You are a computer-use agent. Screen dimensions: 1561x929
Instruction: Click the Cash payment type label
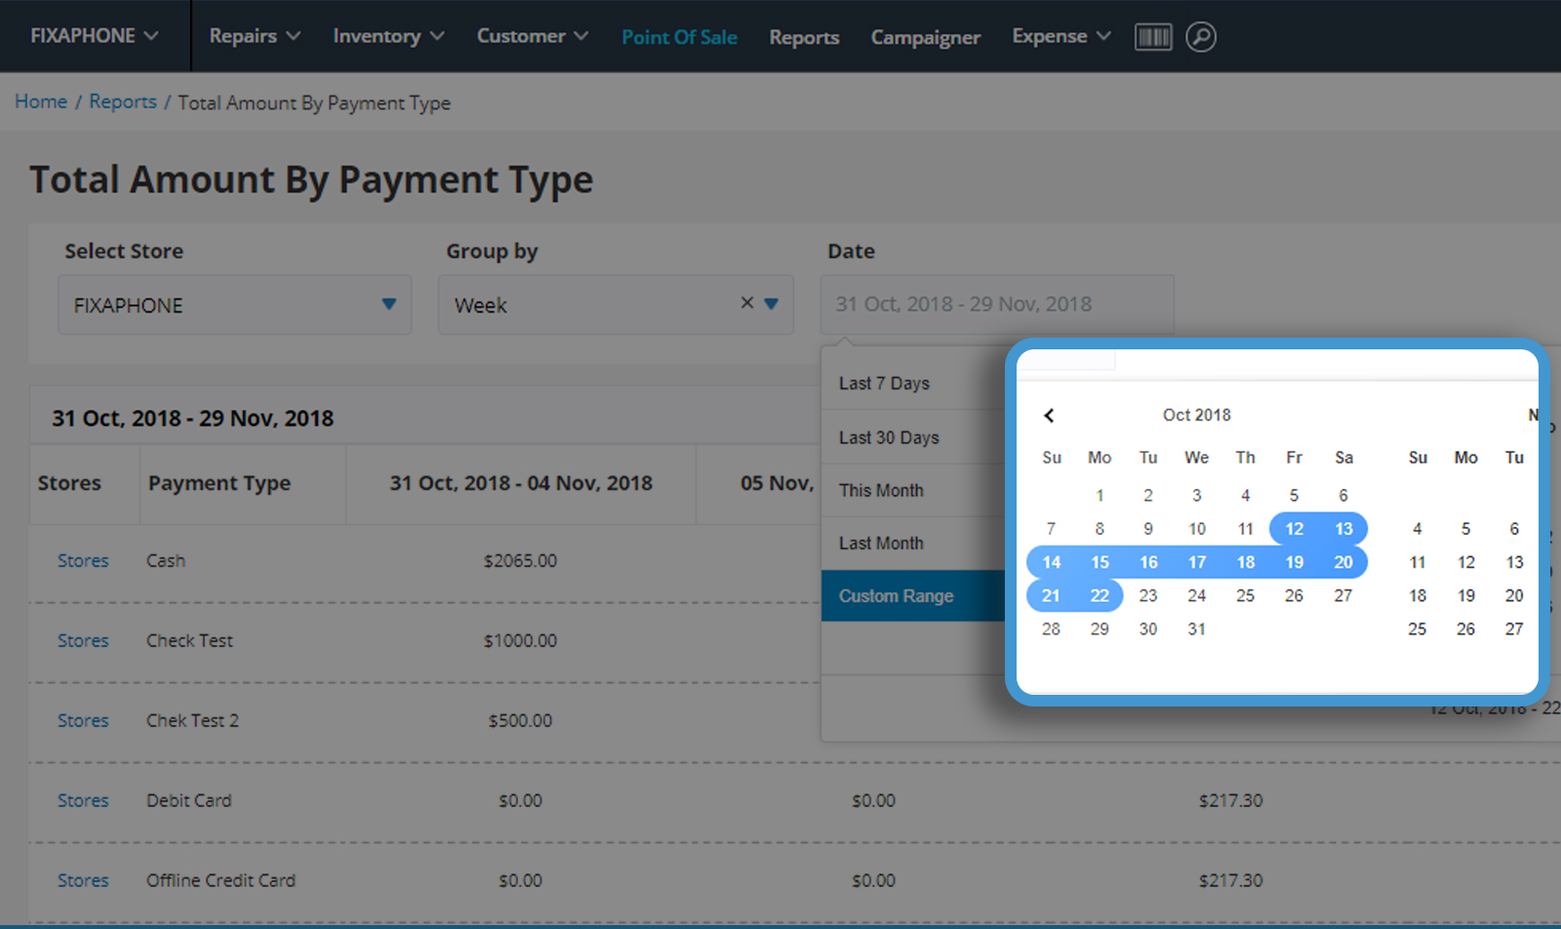pyautogui.click(x=166, y=561)
